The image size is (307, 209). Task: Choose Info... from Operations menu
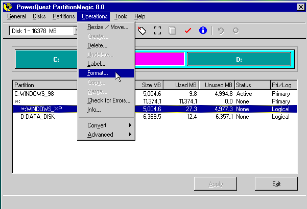(x=106, y=110)
